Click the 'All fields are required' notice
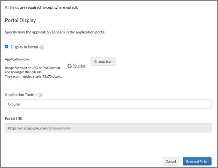 coord(41,7)
